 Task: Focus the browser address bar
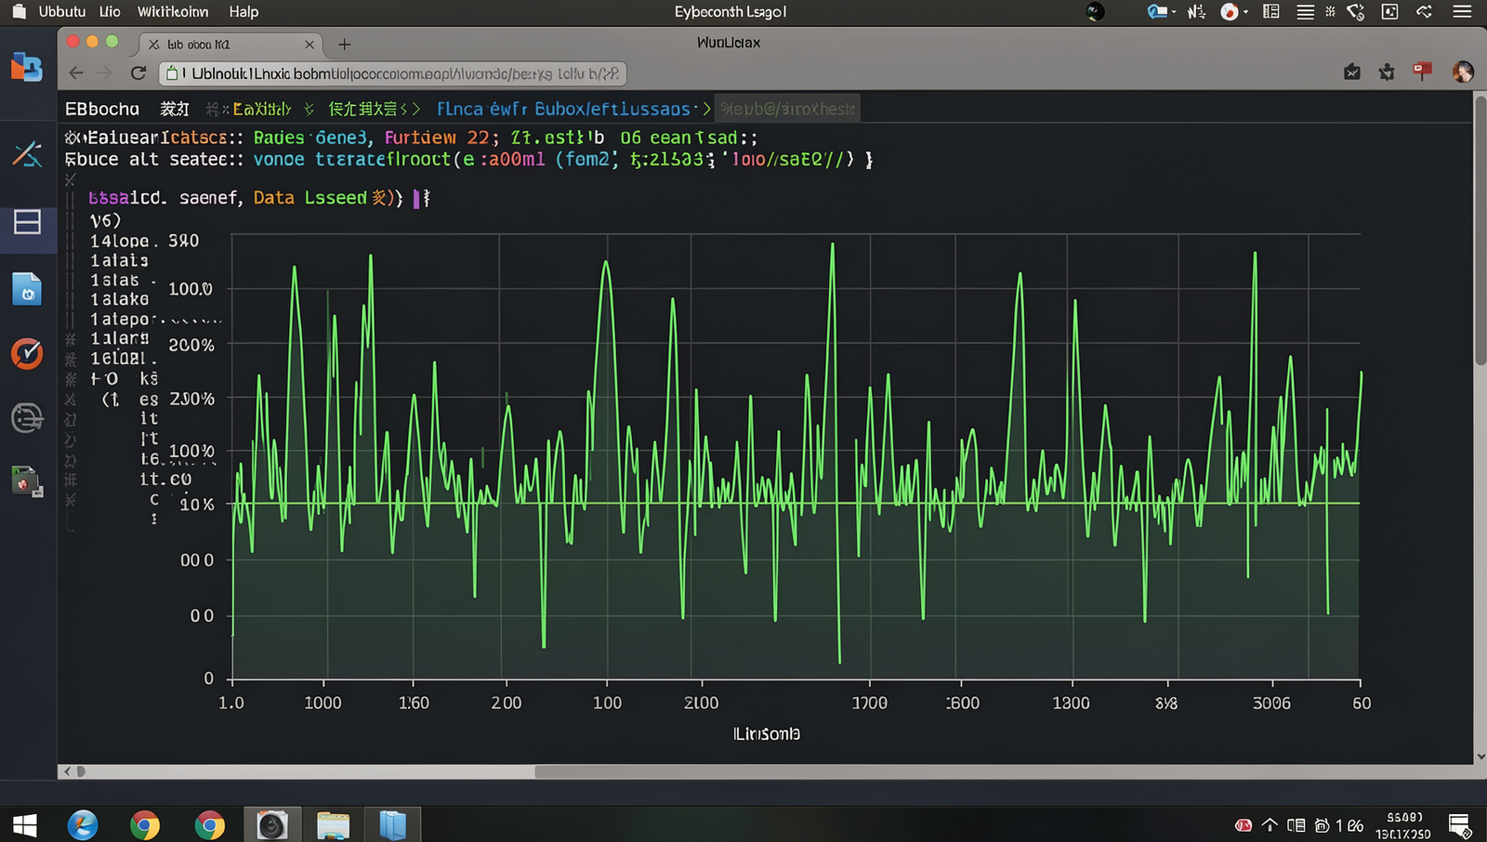(392, 73)
